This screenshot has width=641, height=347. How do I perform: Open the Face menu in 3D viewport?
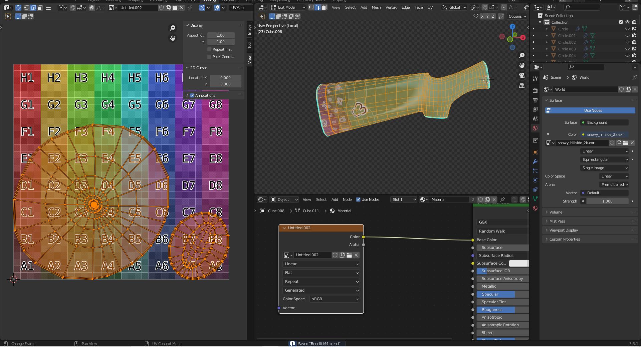pyautogui.click(x=419, y=7)
